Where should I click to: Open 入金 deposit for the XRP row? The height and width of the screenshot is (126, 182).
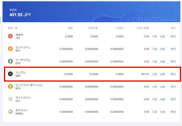coord(154,74)
